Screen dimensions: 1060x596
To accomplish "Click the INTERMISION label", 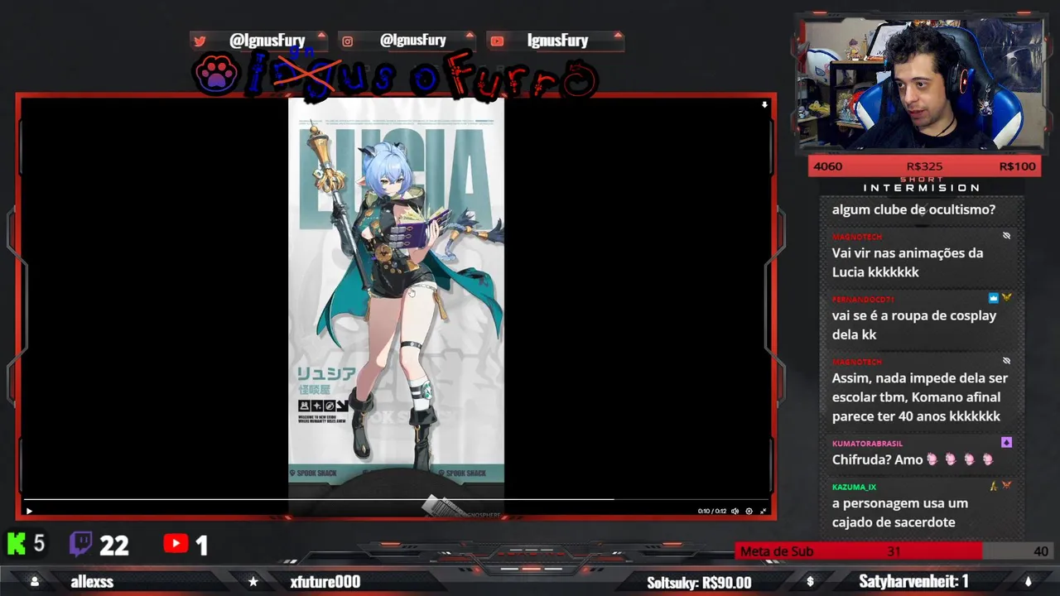I will pyautogui.click(x=922, y=188).
